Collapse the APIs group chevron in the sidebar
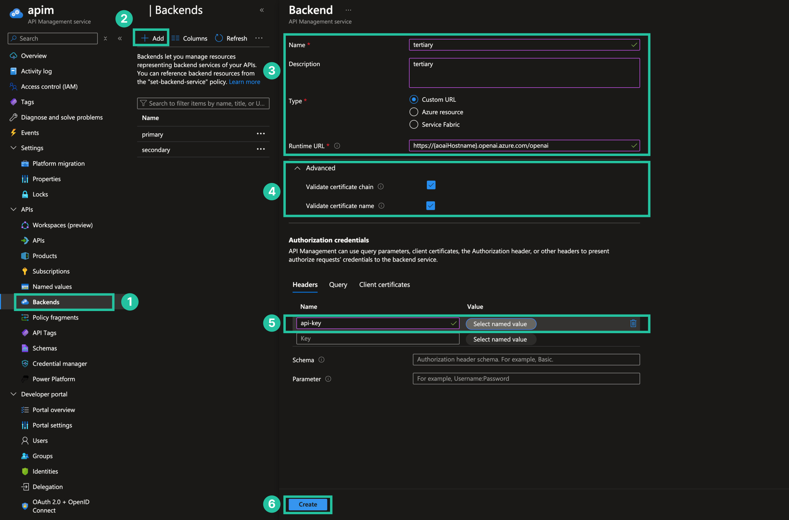Screen dimensions: 789x520 click(x=13, y=209)
